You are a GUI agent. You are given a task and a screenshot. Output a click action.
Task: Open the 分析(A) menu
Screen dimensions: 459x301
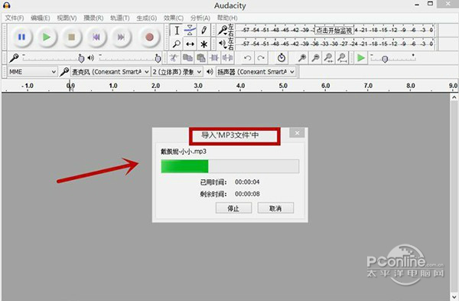(200, 18)
